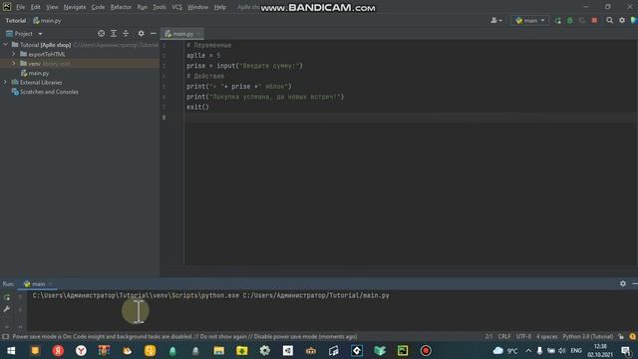Screen dimensions: 638x359
Task: Click Do not show again in status bar
Action: tap(223, 337)
